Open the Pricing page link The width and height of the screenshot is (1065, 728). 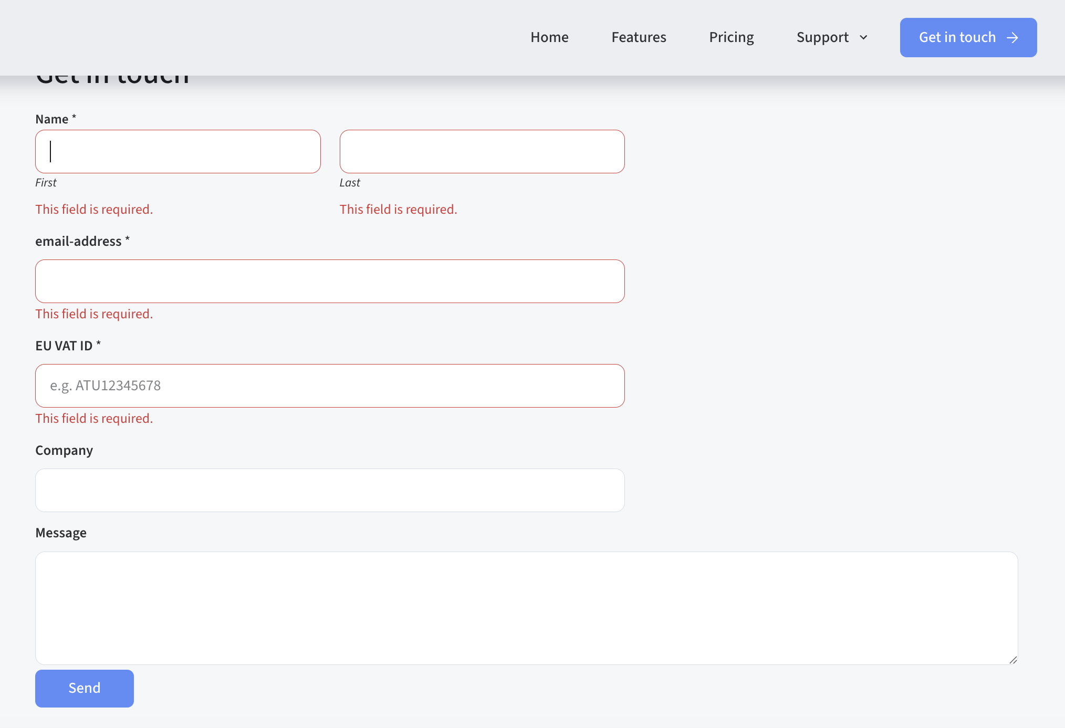731,37
